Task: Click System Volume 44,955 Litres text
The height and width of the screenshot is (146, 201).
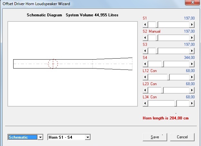Action: click(x=92, y=15)
